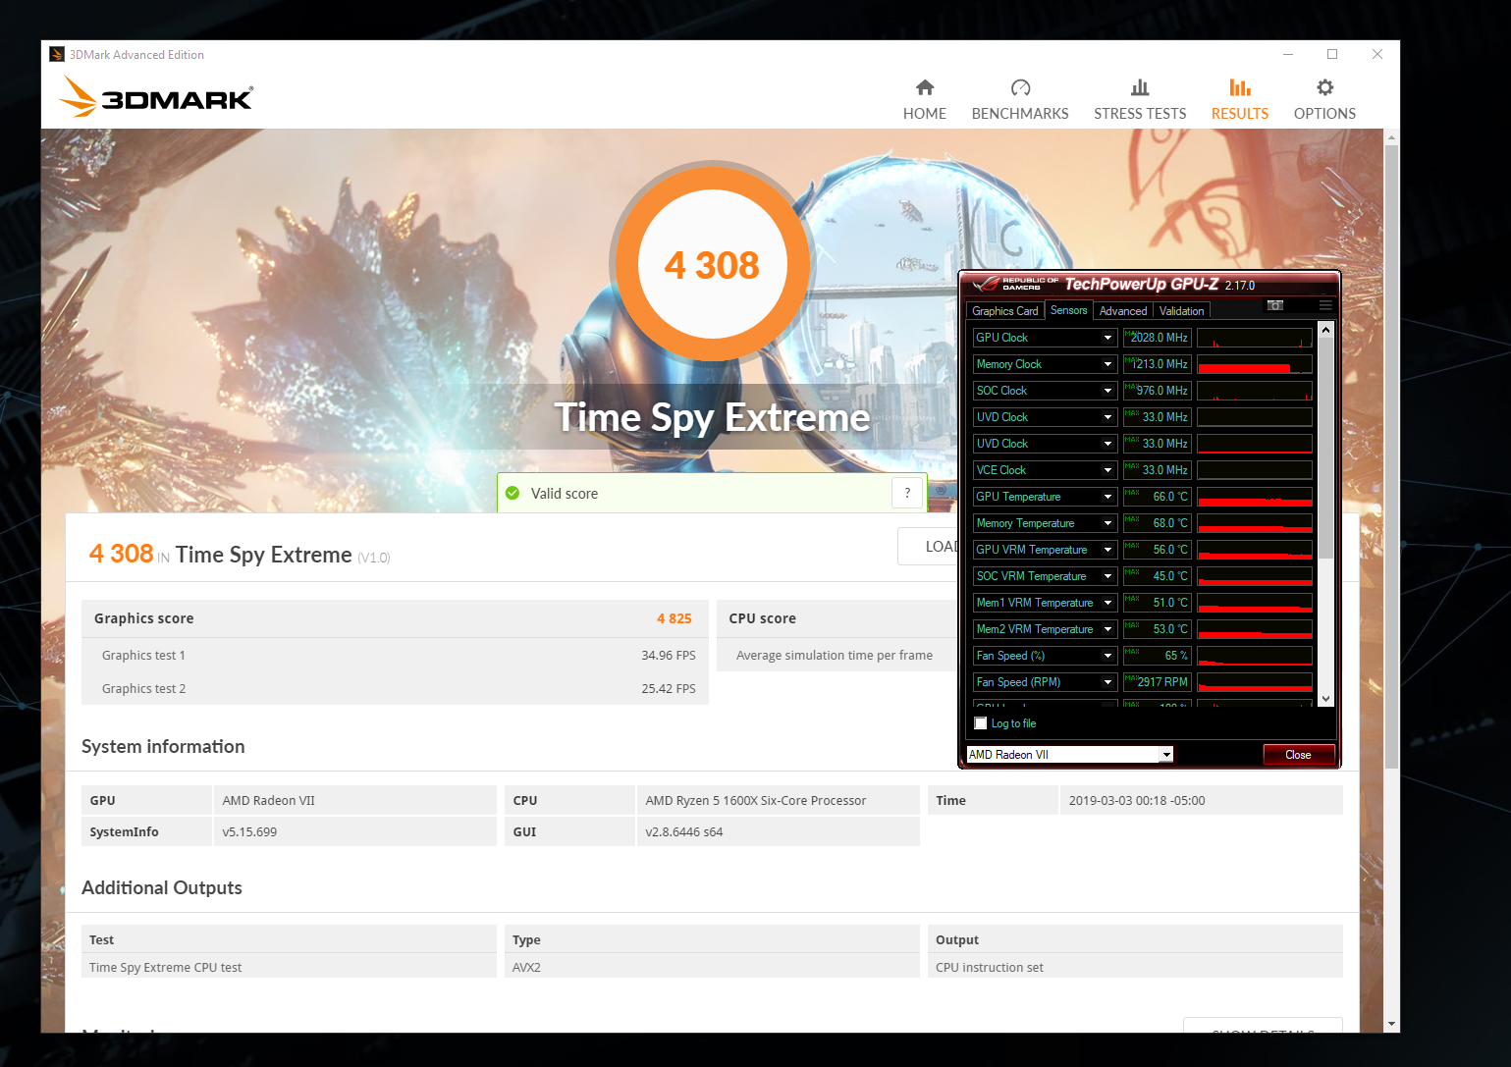
Task: Click the ROG logo in GPU-Z title
Action: tap(1015, 284)
